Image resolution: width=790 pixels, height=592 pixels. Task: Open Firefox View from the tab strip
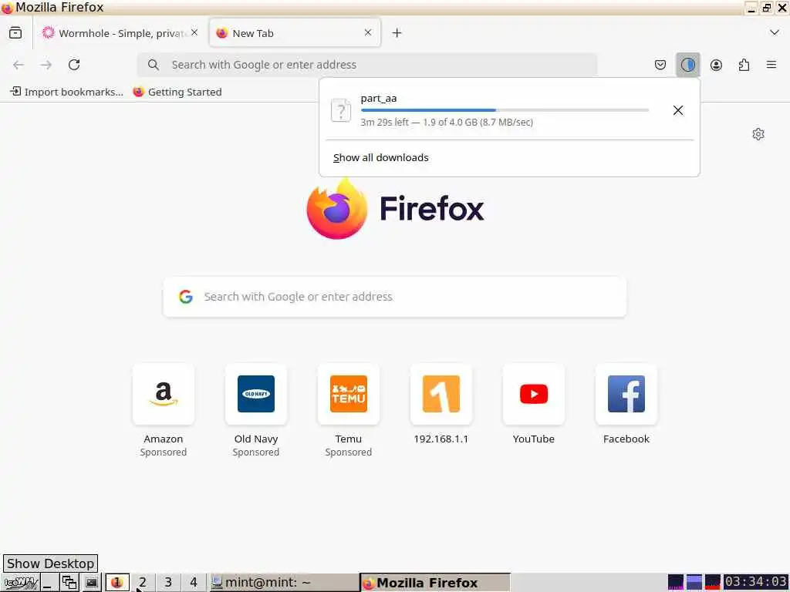pos(15,32)
